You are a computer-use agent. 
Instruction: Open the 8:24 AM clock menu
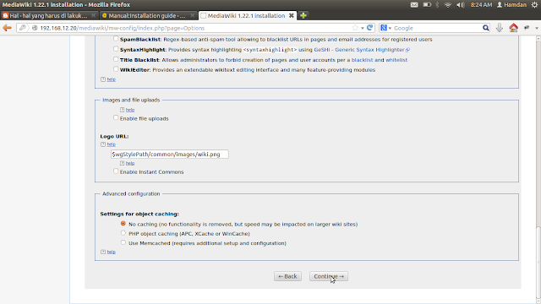481,5
